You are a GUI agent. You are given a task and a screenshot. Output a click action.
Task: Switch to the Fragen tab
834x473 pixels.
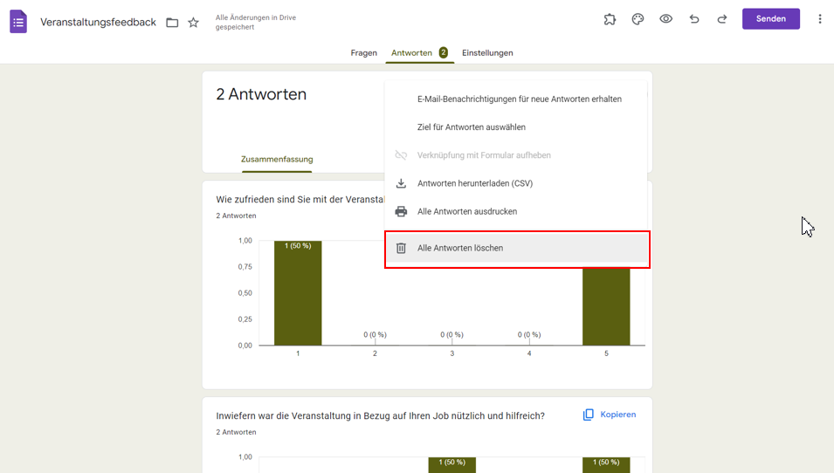coord(364,52)
